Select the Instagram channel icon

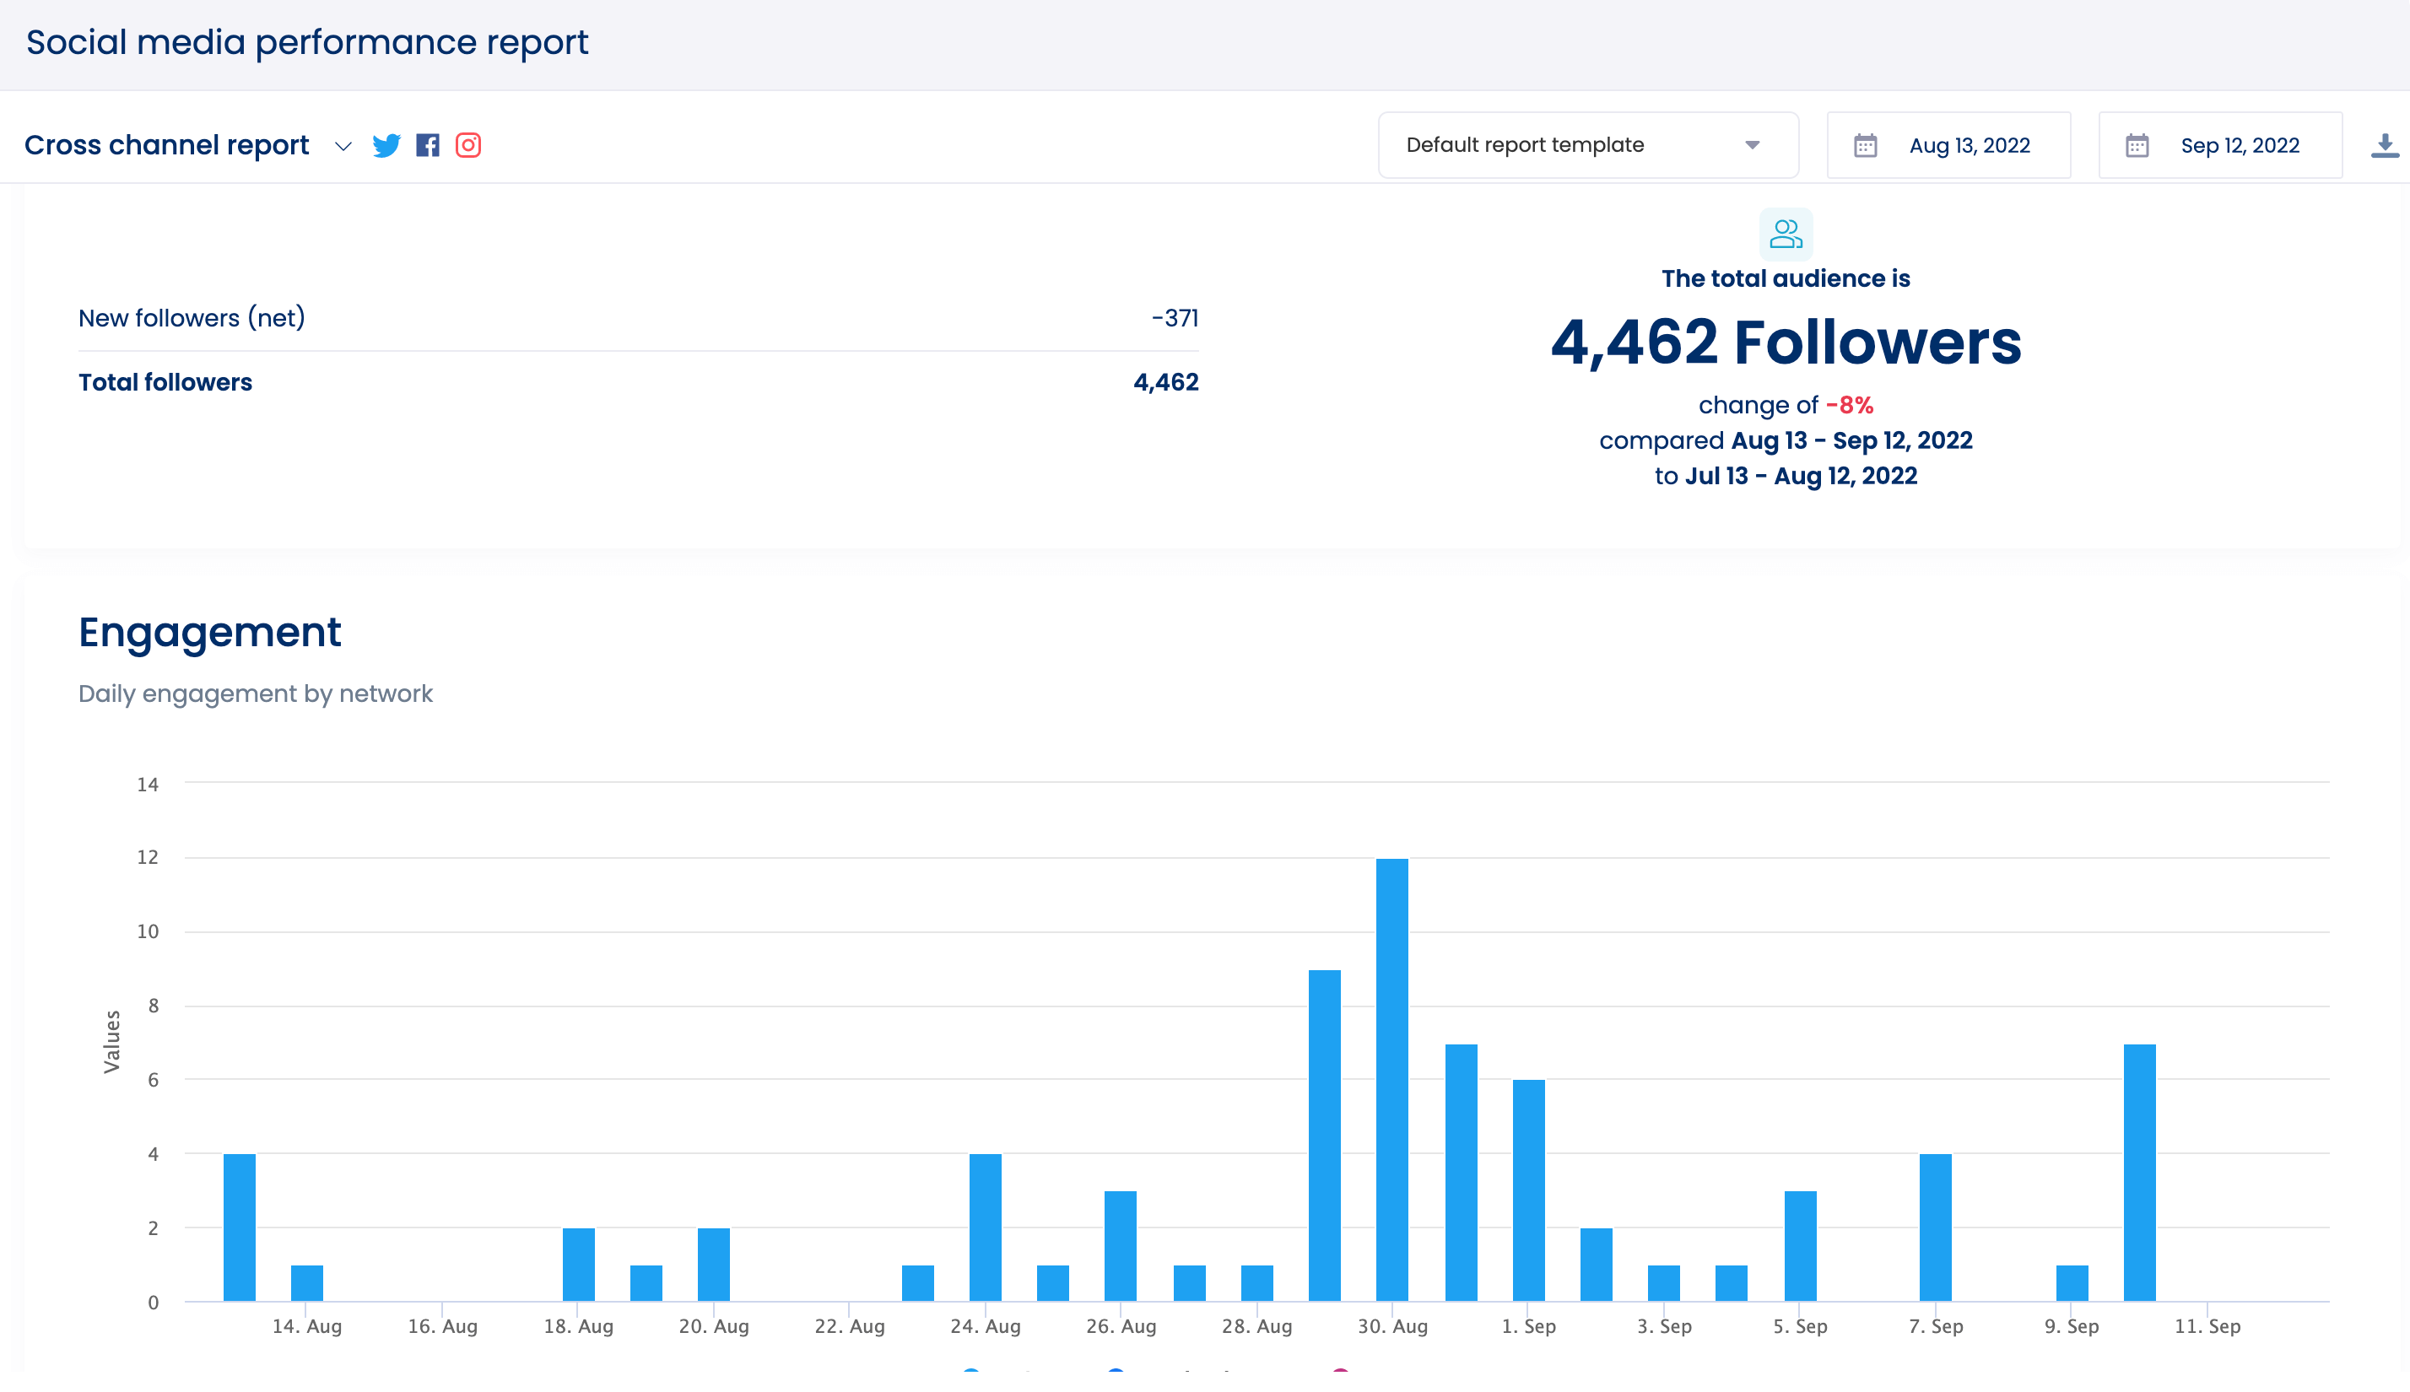pos(468,145)
